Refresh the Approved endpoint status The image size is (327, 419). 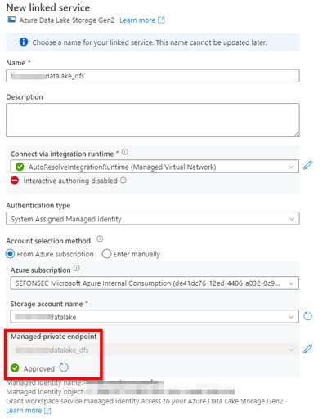pyautogui.click(x=64, y=368)
